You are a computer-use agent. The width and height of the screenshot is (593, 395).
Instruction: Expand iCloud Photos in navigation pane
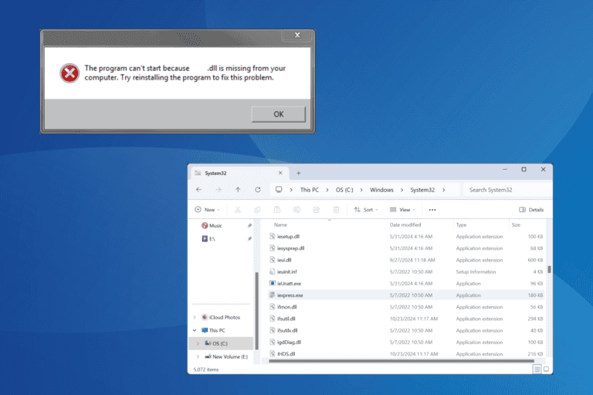coord(195,318)
